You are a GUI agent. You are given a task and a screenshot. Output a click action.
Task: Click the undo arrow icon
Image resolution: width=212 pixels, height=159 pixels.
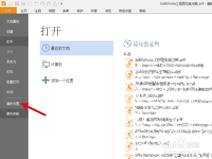pos(42,4)
